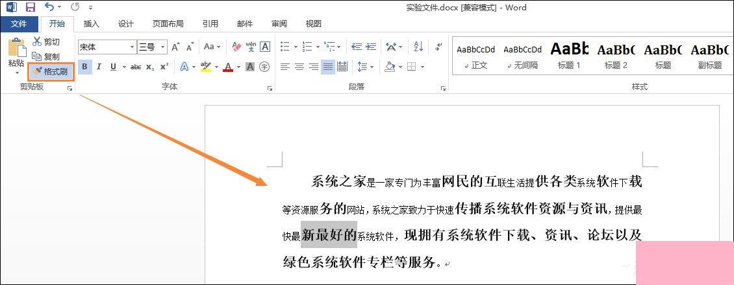Toggle Bold formatting
This screenshot has width=734, height=285.
[84, 67]
